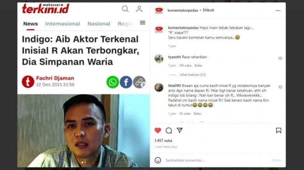This screenshot has width=304, height=170.
Task: Click the paper plane share icon
Action: coord(180,130)
